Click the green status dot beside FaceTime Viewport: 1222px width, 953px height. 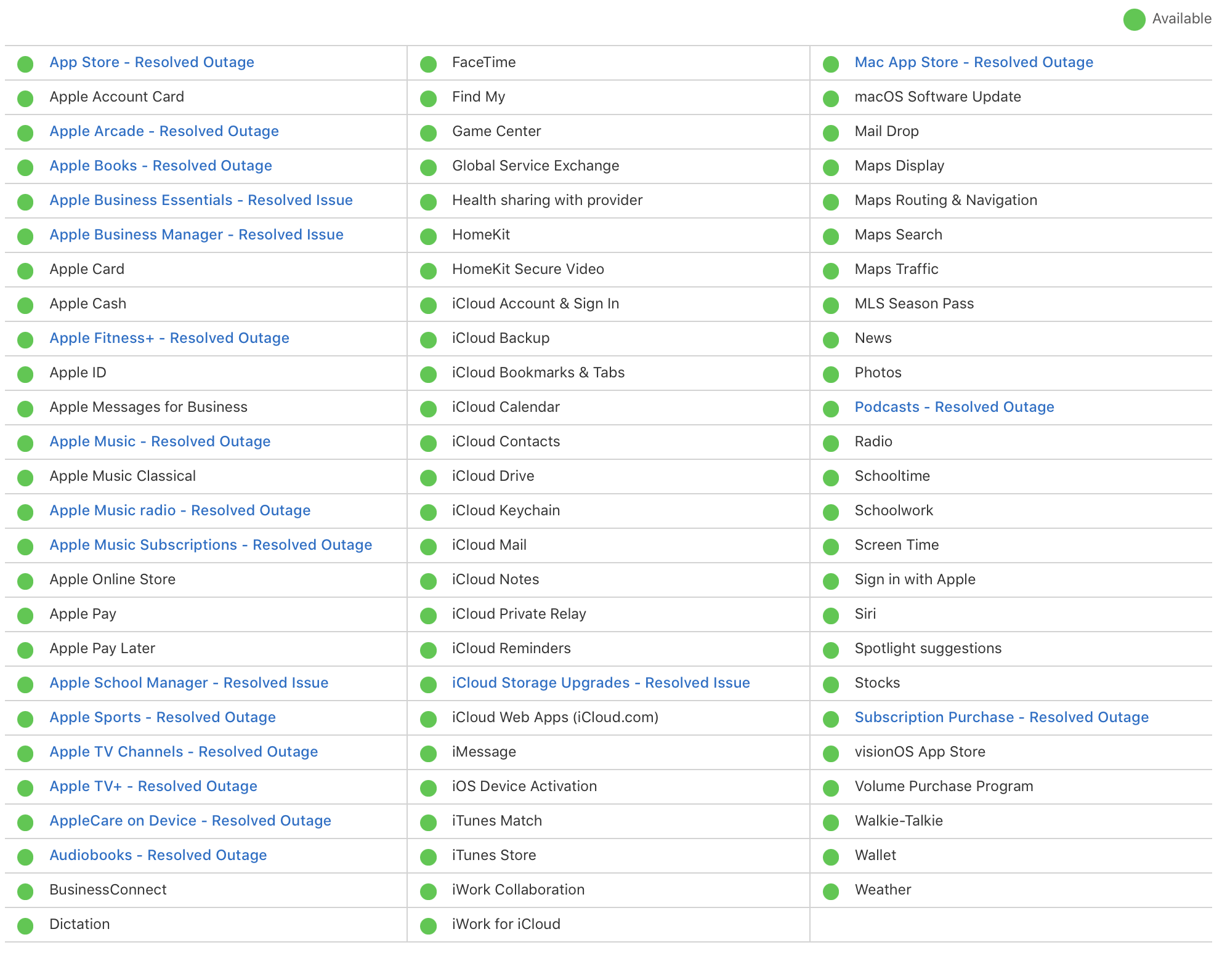(428, 64)
